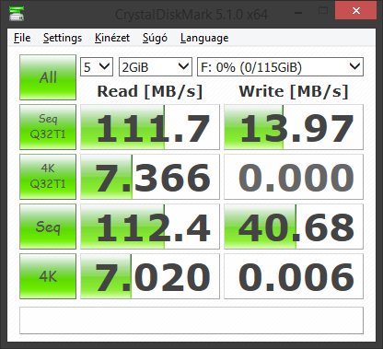Image resolution: width=383 pixels, height=349 pixels.
Task: Click the Write [MB/s] column header
Action: [294, 91]
